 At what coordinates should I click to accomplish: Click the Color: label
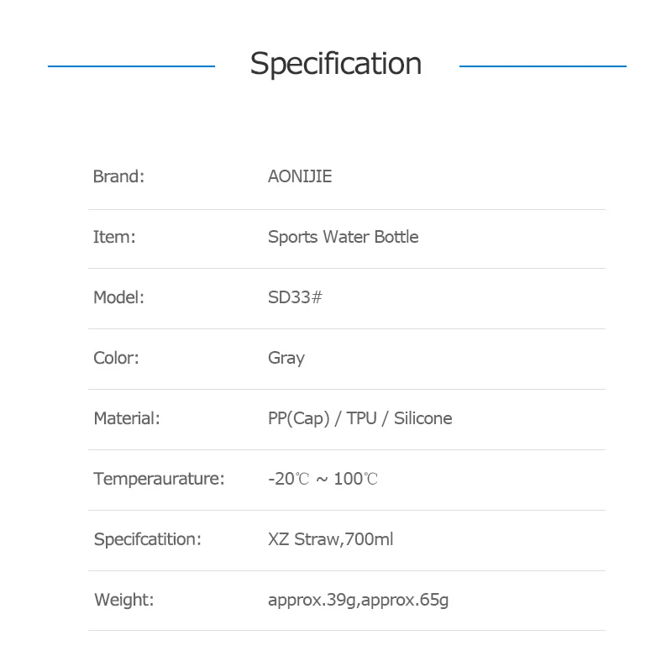pos(116,358)
